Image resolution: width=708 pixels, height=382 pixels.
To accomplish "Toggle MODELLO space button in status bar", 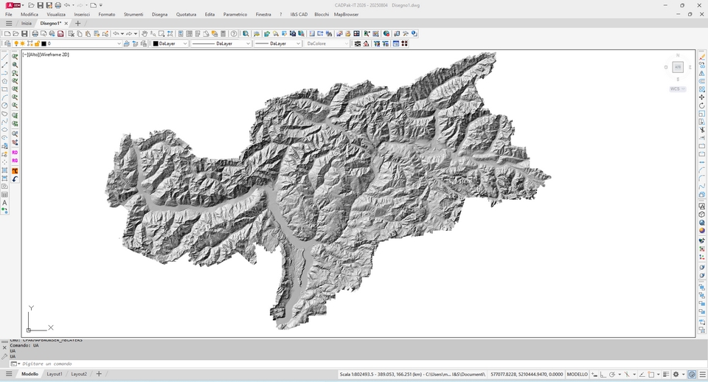I will (x=577, y=375).
